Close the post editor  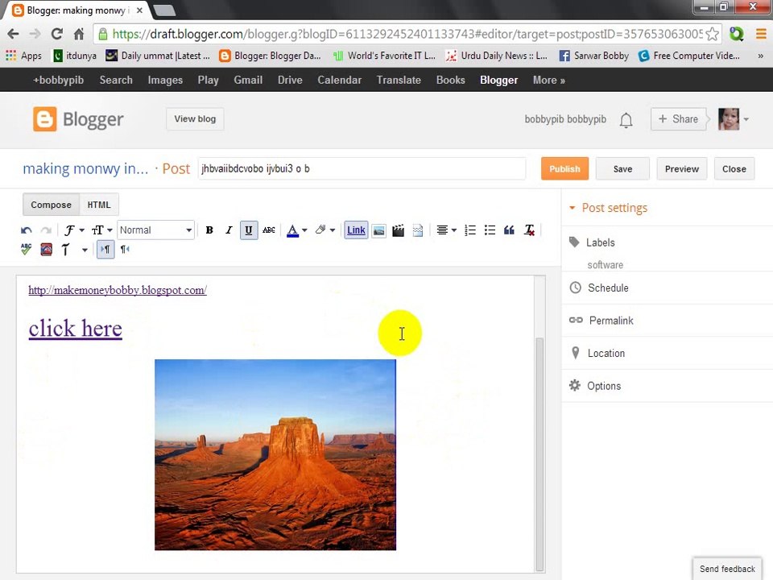tap(734, 168)
